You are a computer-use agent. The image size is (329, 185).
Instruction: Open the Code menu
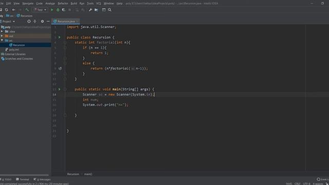[x=39, y=4]
